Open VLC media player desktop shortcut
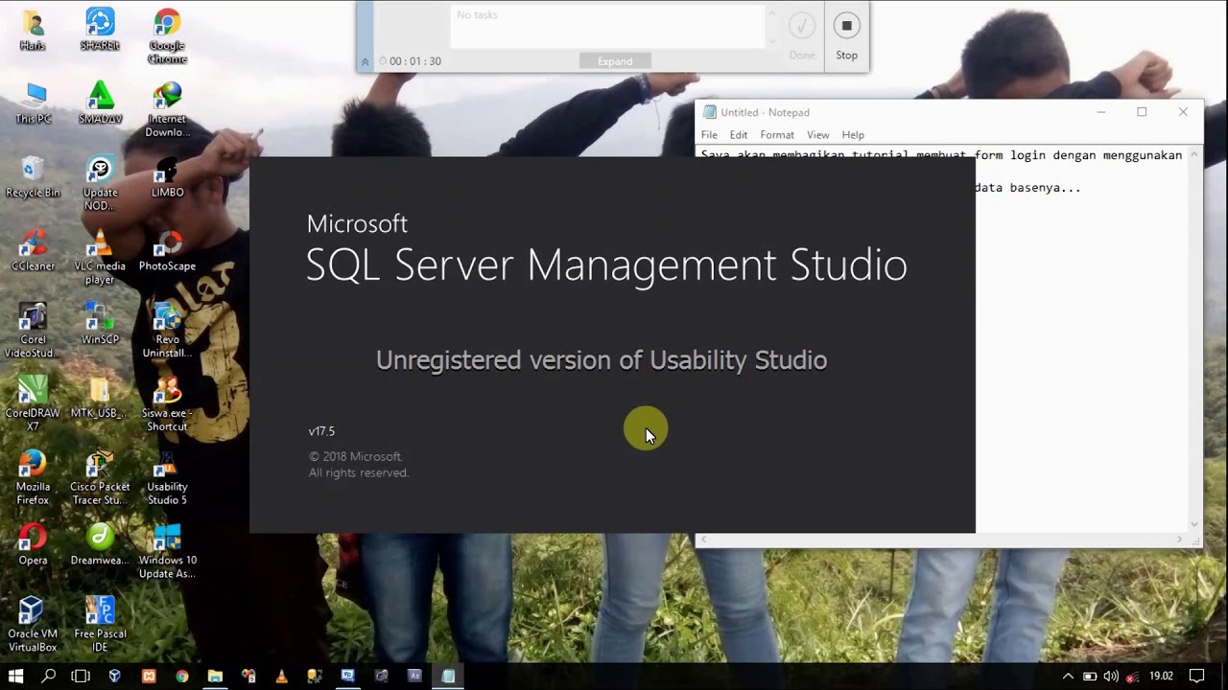This screenshot has height=690, width=1228. click(100, 258)
